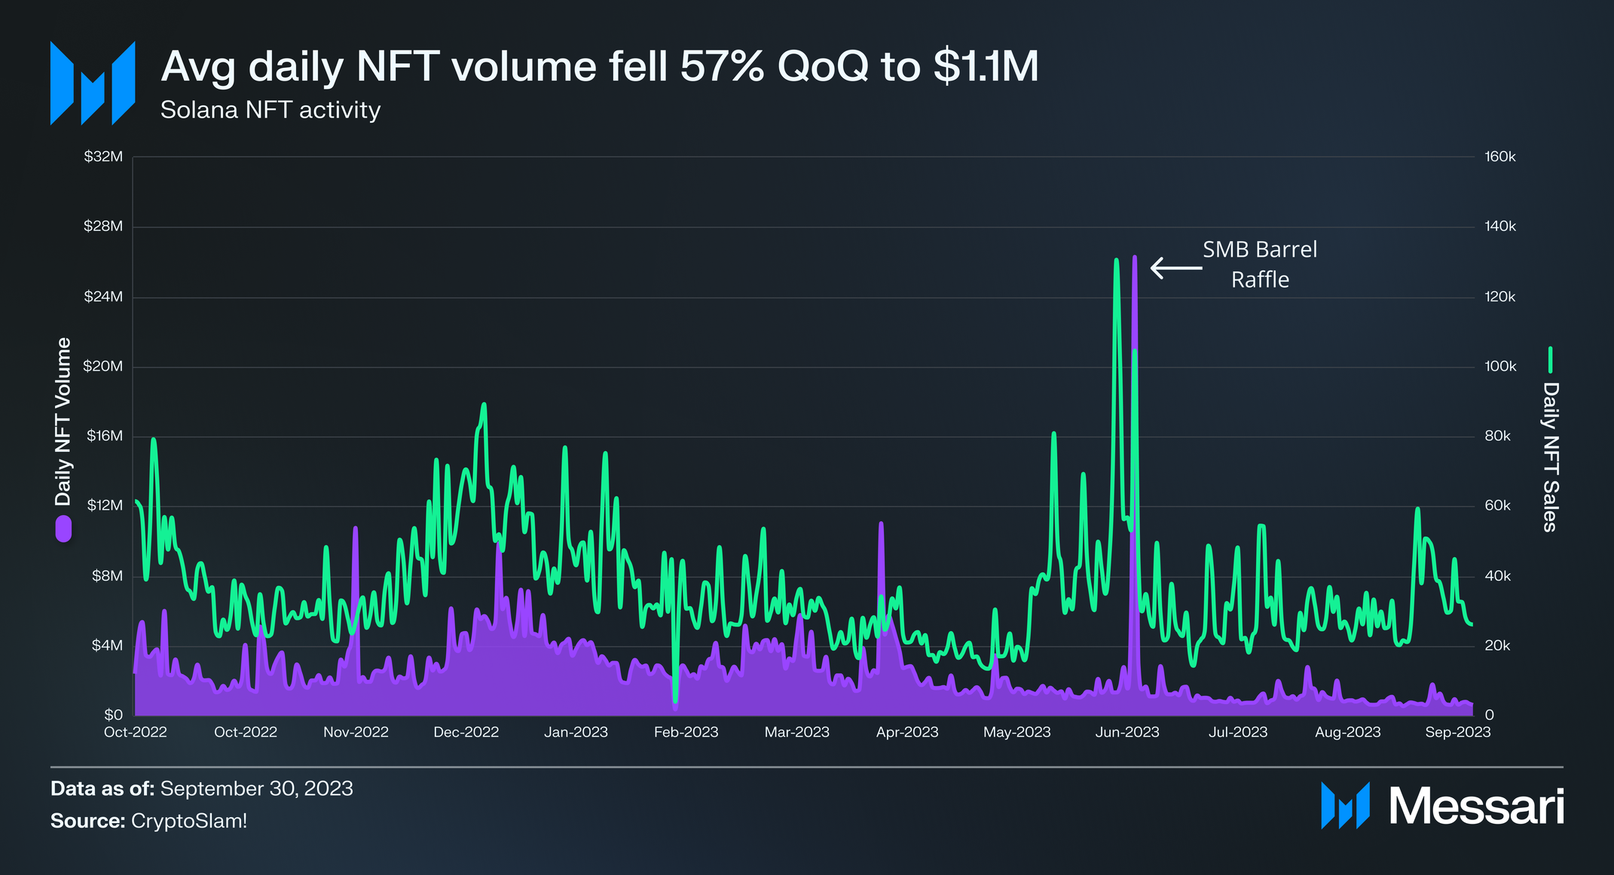Click the arrow pointing to the June spike
The width and height of the screenshot is (1614, 875).
(x=1175, y=267)
